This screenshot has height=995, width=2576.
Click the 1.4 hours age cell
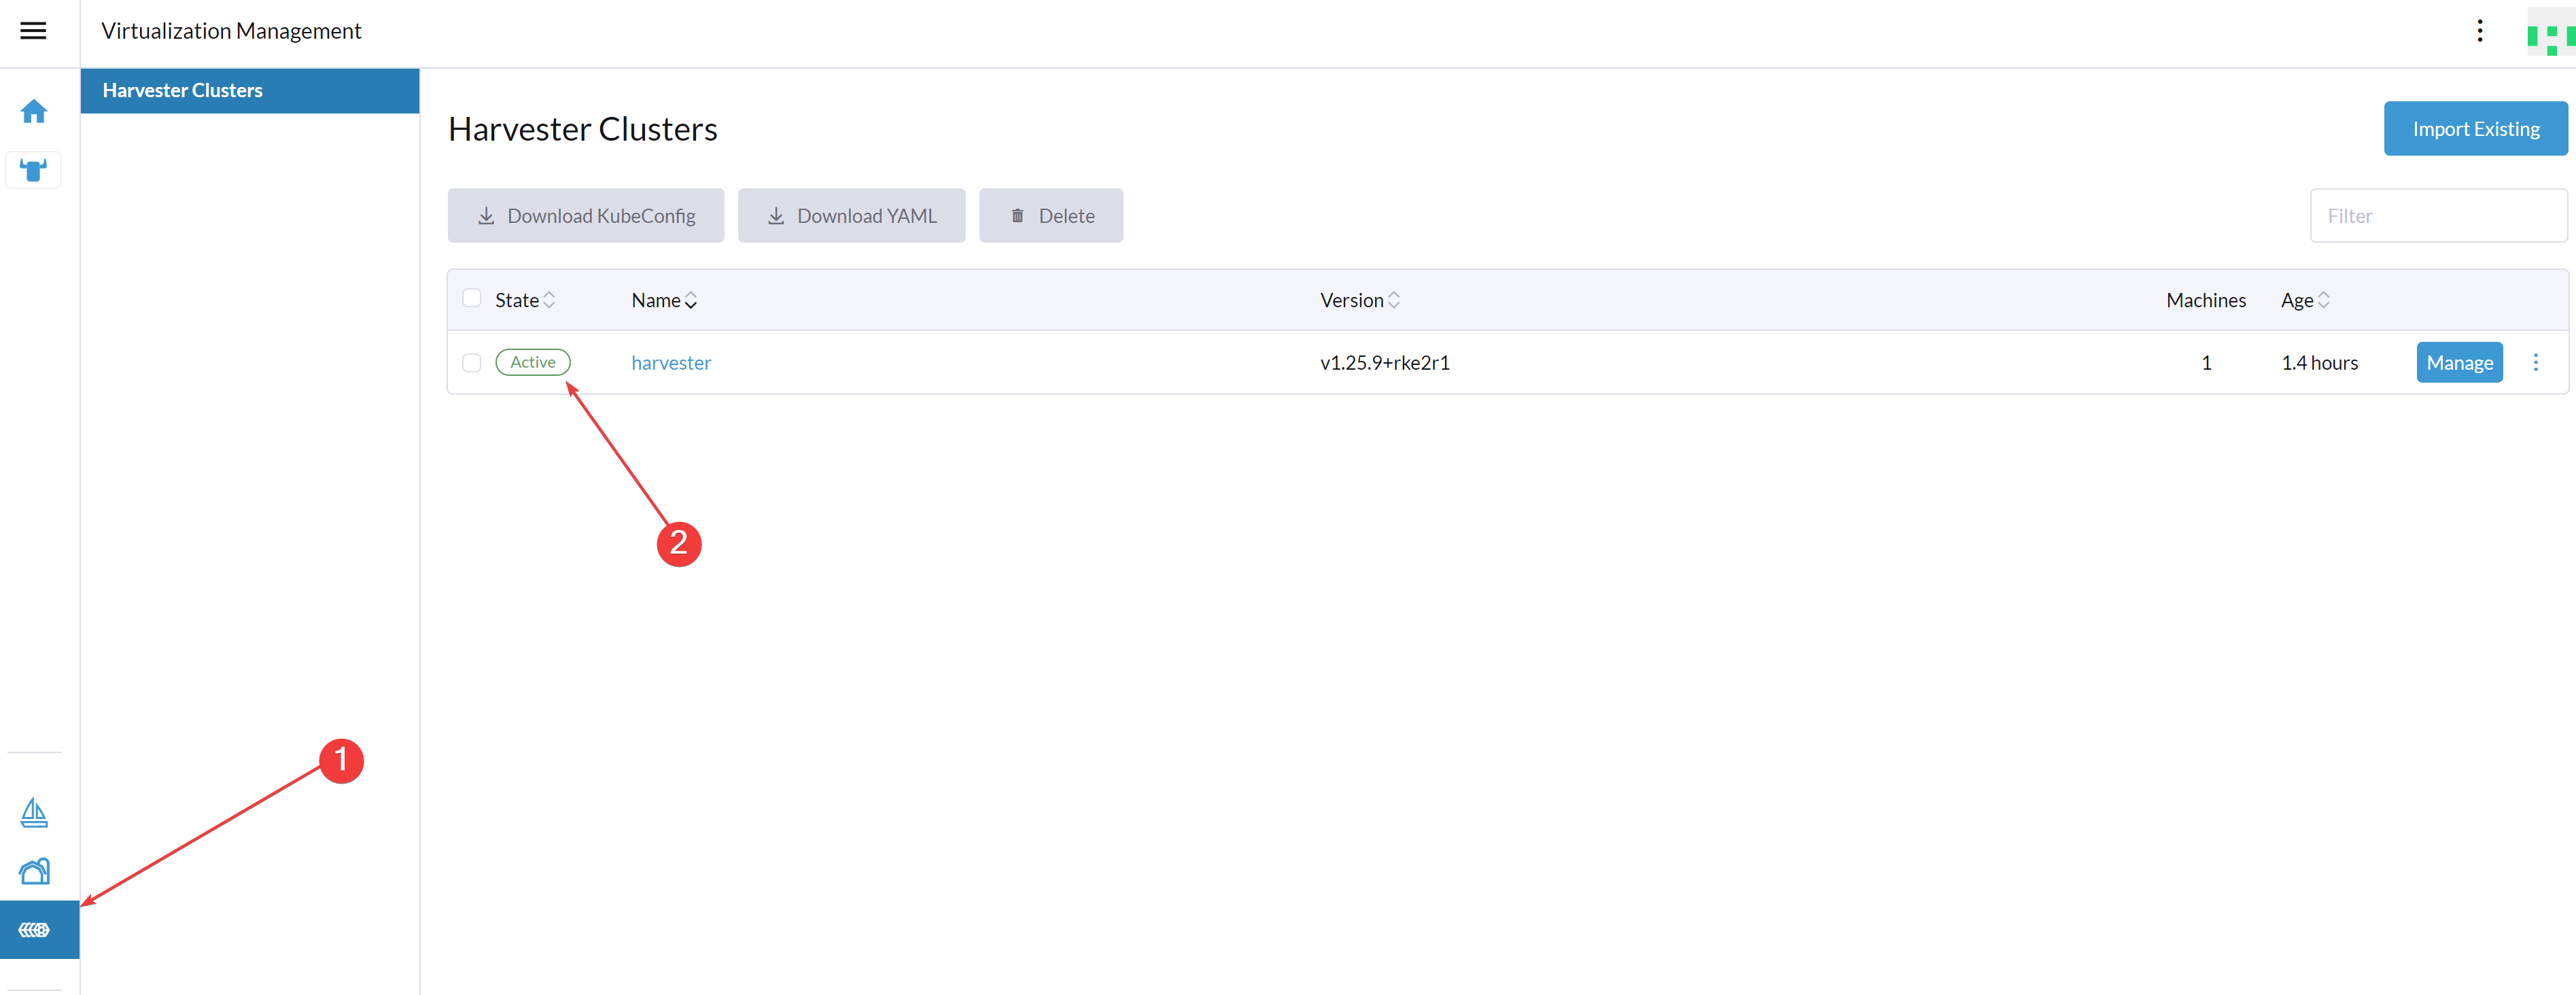pos(2319,363)
